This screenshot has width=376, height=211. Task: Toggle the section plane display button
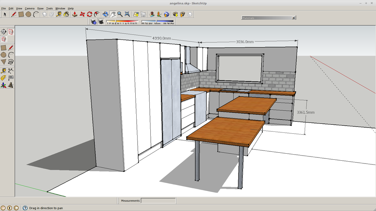(x=11, y=32)
